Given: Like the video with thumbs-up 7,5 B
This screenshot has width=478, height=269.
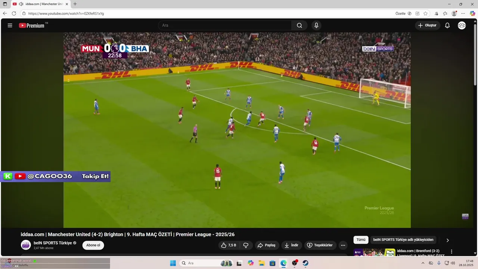Looking at the screenshot, I should coord(229,245).
